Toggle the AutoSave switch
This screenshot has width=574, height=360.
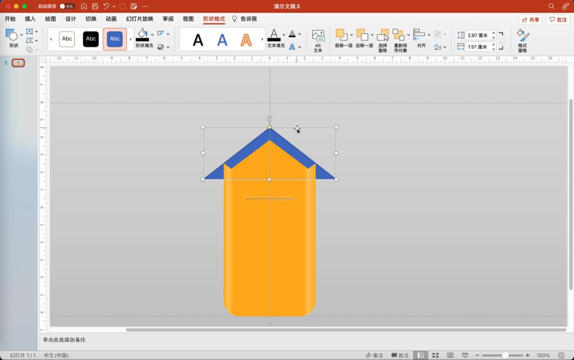(x=66, y=6)
